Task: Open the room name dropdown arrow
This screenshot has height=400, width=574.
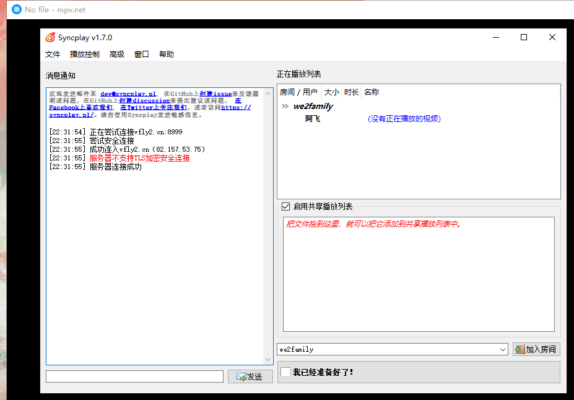Action: click(503, 349)
